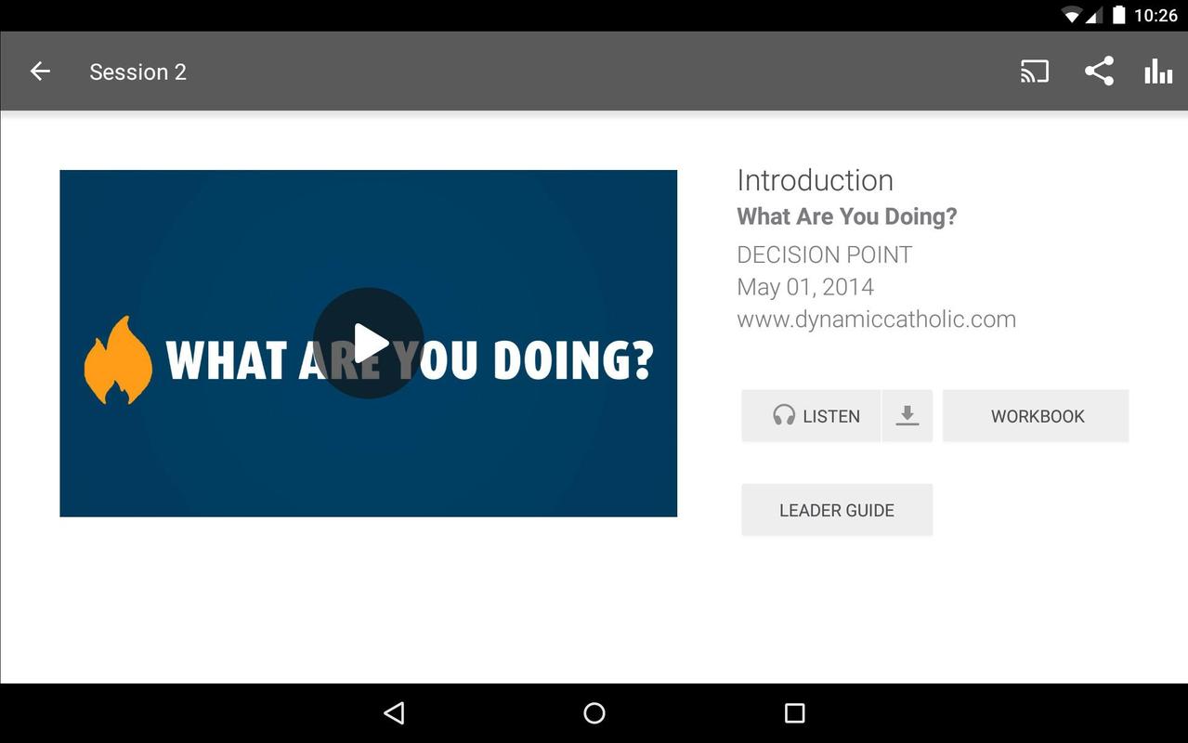The height and width of the screenshot is (743, 1188).
Task: Tap the Session 2 title
Action: pos(137,72)
